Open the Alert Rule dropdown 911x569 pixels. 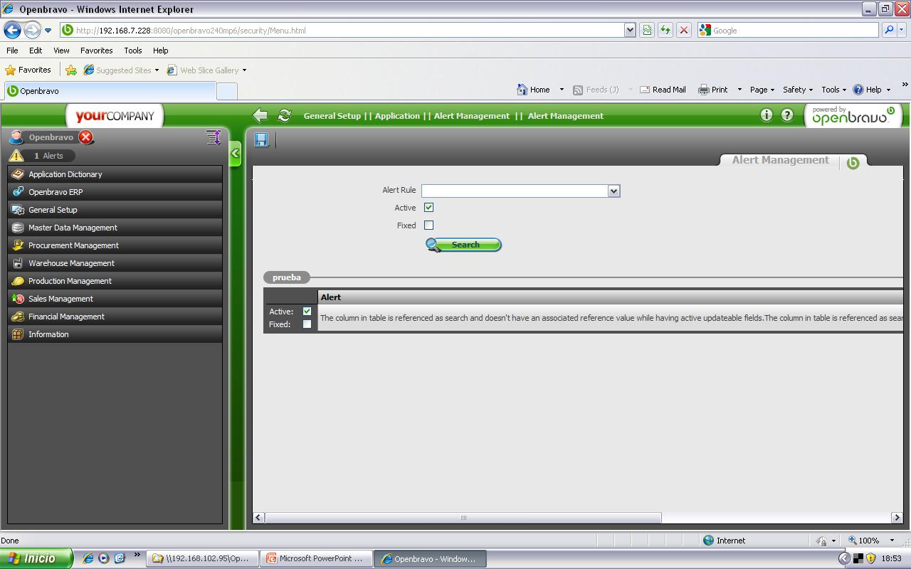(614, 191)
